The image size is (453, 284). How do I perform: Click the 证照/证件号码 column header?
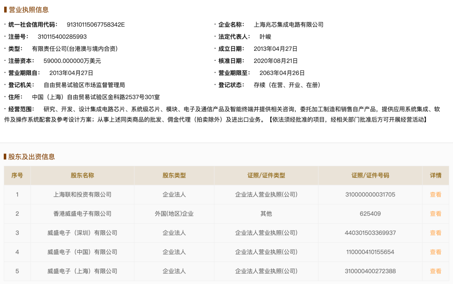(x=370, y=175)
